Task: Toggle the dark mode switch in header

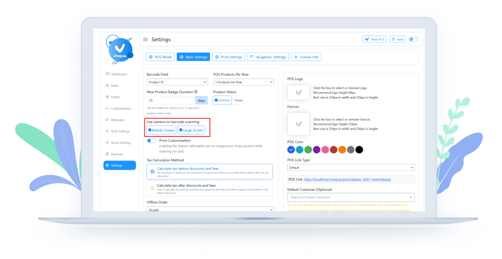Action: [x=413, y=39]
